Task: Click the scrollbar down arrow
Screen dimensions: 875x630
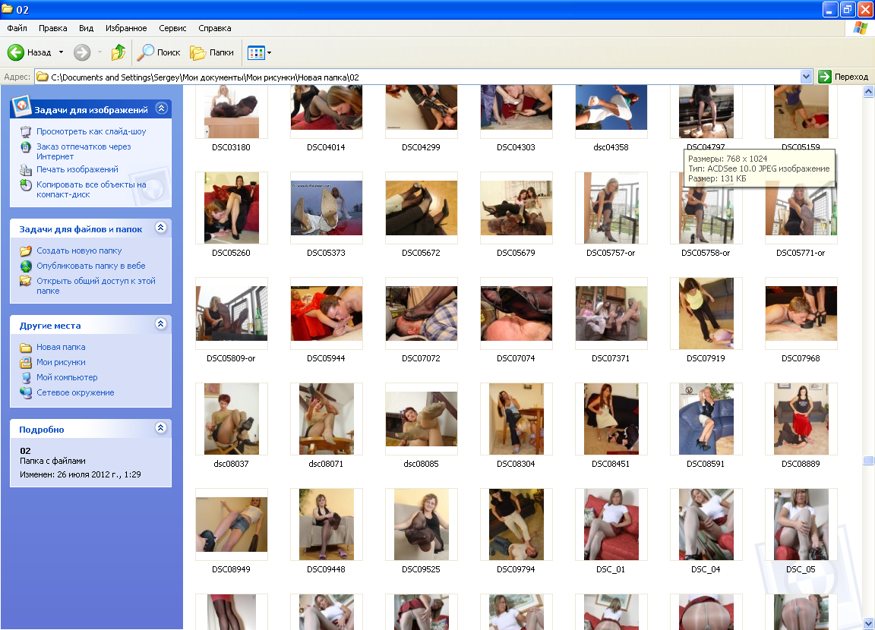Action: click(x=868, y=623)
